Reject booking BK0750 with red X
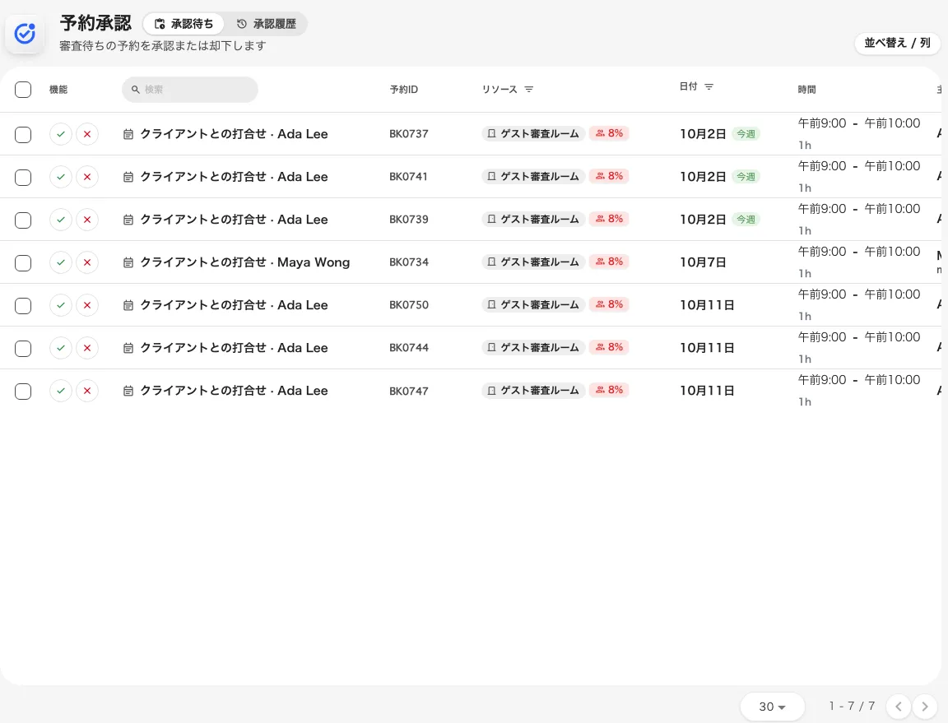 (x=87, y=305)
